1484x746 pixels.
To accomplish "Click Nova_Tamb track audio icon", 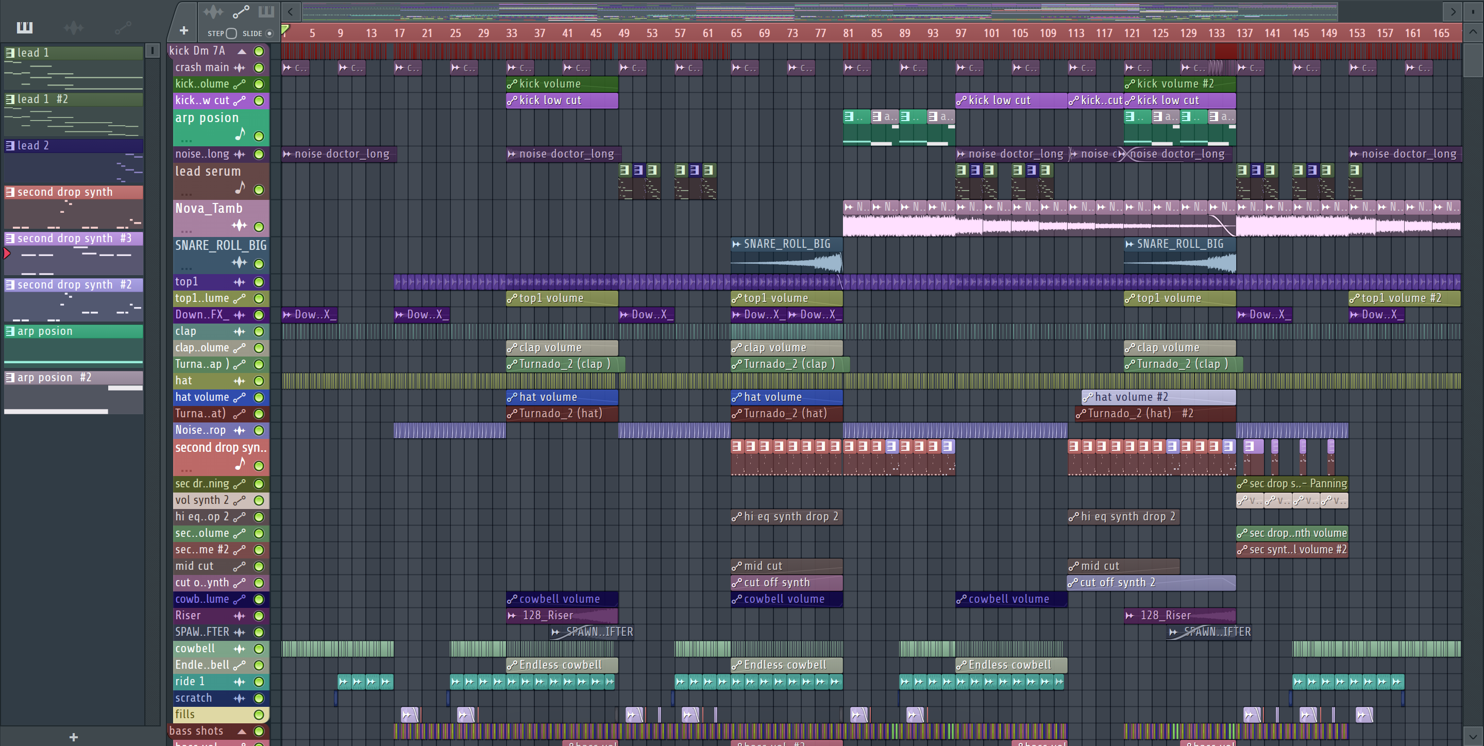I will coord(239,225).
